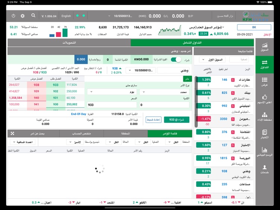The width and height of the screenshot is (280, 210).
Task: Tap the S badge on المتكاملة row
Action: click(233, 132)
